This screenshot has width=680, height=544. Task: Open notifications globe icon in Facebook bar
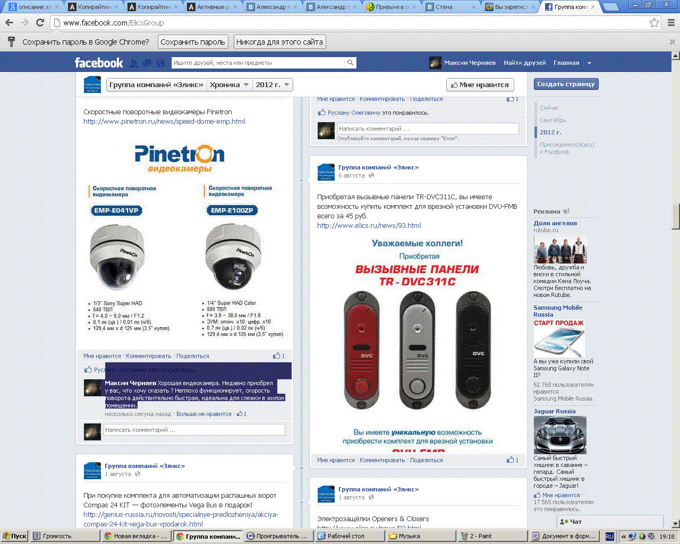coord(160,63)
